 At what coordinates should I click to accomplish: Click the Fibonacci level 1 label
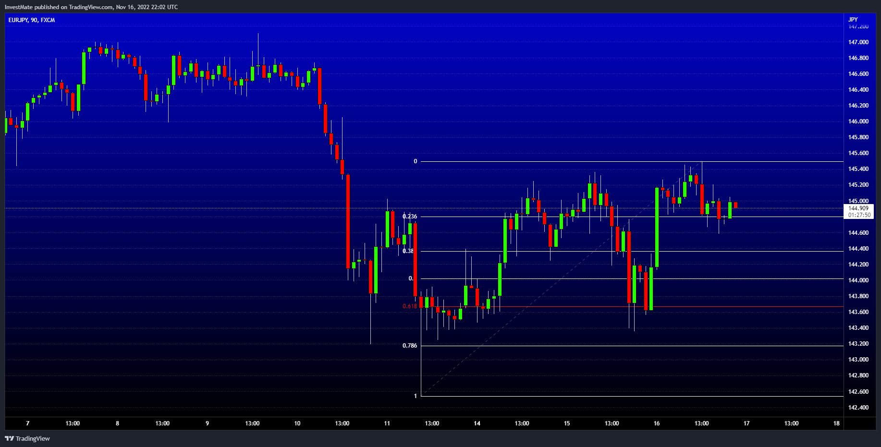pyautogui.click(x=416, y=396)
